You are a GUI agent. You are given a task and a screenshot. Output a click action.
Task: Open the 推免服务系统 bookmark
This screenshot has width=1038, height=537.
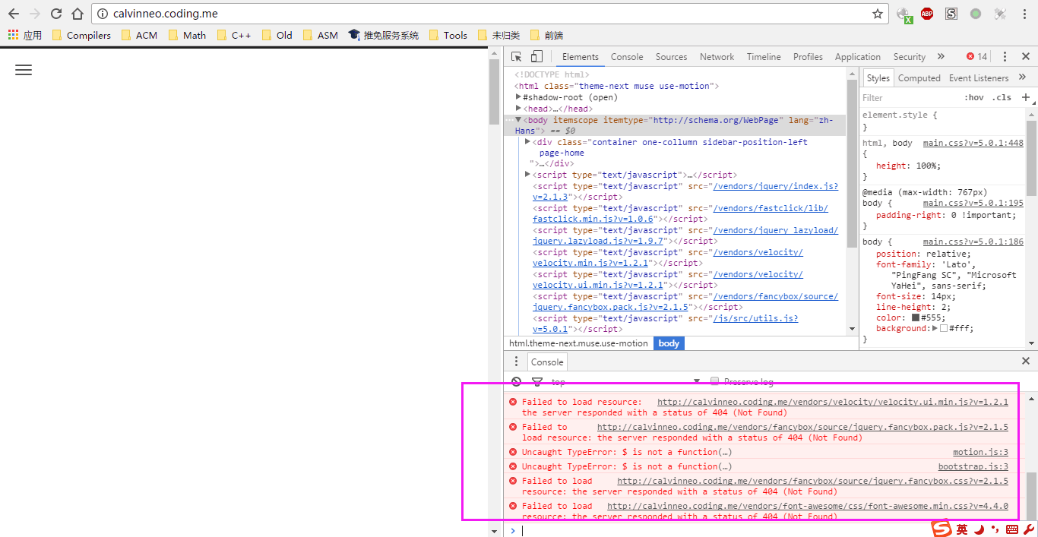tap(384, 35)
